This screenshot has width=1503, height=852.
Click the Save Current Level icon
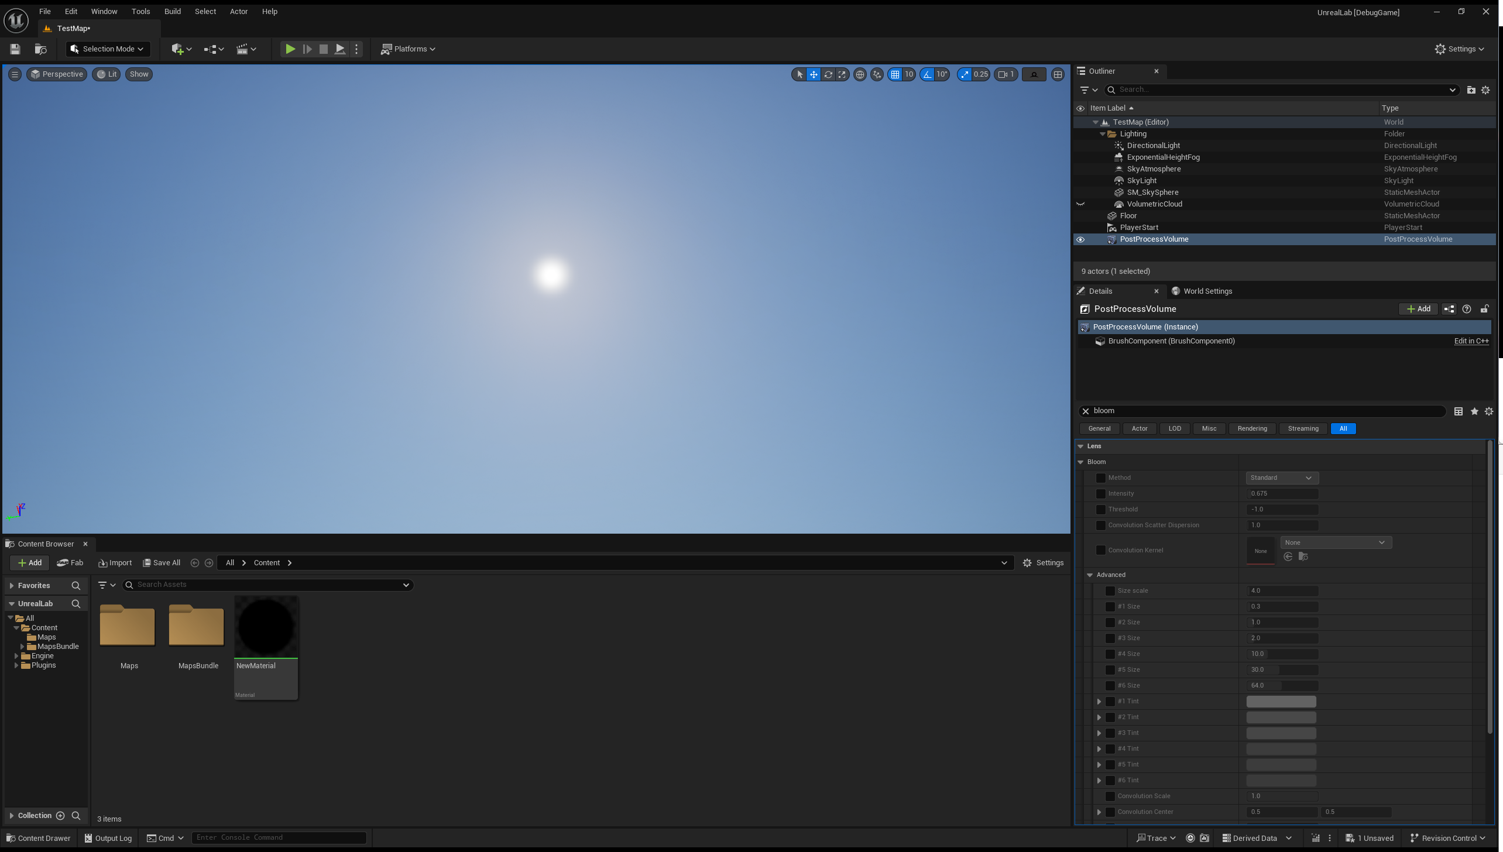pos(15,49)
